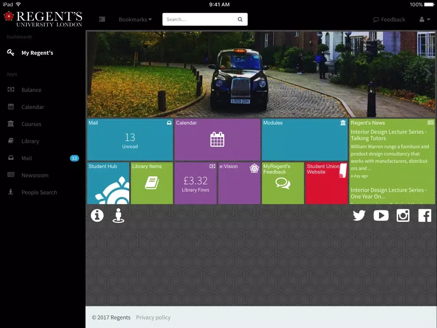Open the Library Fines £3.32 tile

tap(196, 183)
